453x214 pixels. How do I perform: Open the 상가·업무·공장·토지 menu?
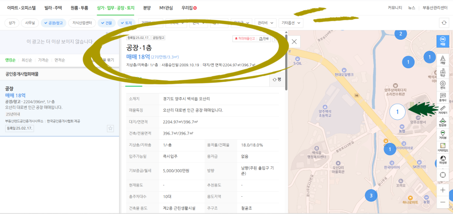(x=115, y=8)
